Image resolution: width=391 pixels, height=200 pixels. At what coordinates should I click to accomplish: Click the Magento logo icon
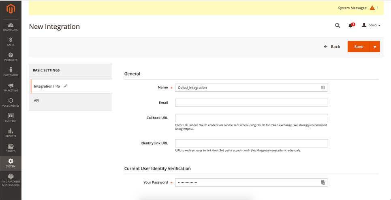(x=11, y=9)
